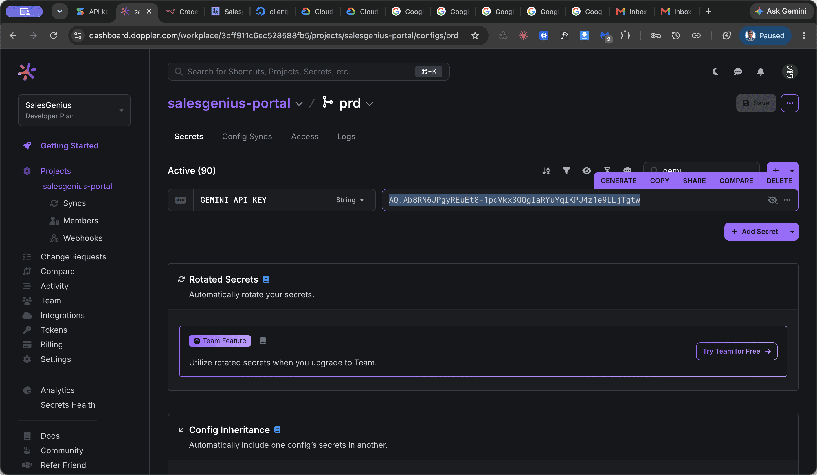Click the browser back arrow
Viewport: 817px width, 475px height.
pos(13,35)
